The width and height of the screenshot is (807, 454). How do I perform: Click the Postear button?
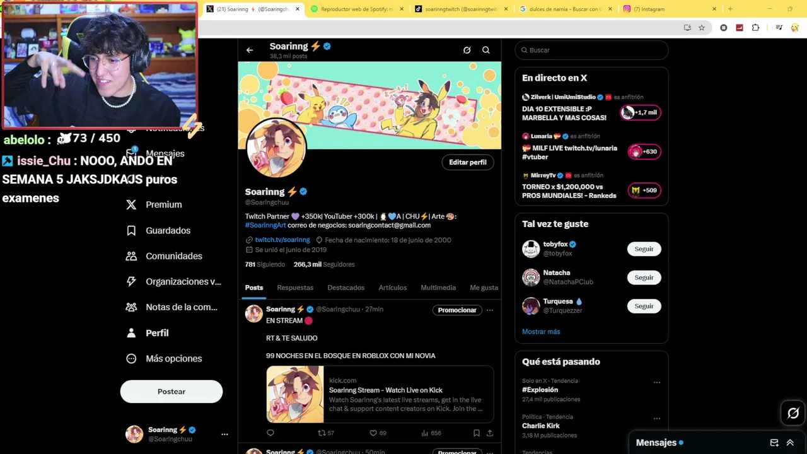pos(171,392)
